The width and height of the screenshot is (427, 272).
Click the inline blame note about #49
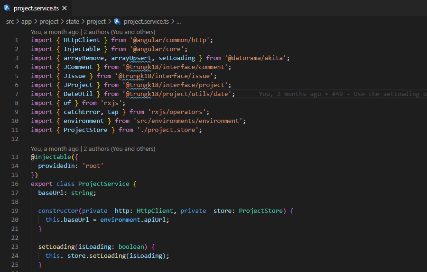(343, 94)
